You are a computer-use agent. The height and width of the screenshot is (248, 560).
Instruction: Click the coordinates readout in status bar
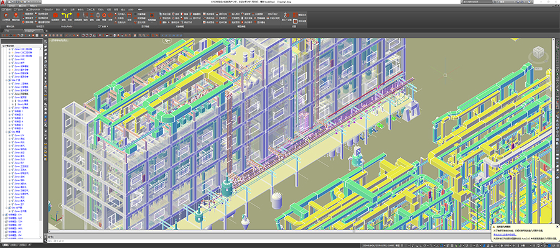coord(378,246)
